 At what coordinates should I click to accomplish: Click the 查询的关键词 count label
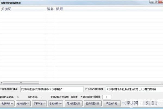pos(7,97)
